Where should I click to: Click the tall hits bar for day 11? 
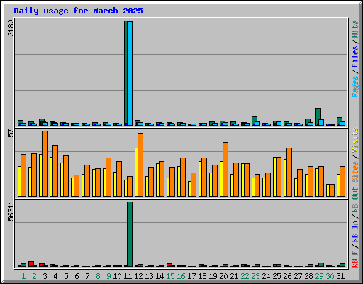[126, 73]
